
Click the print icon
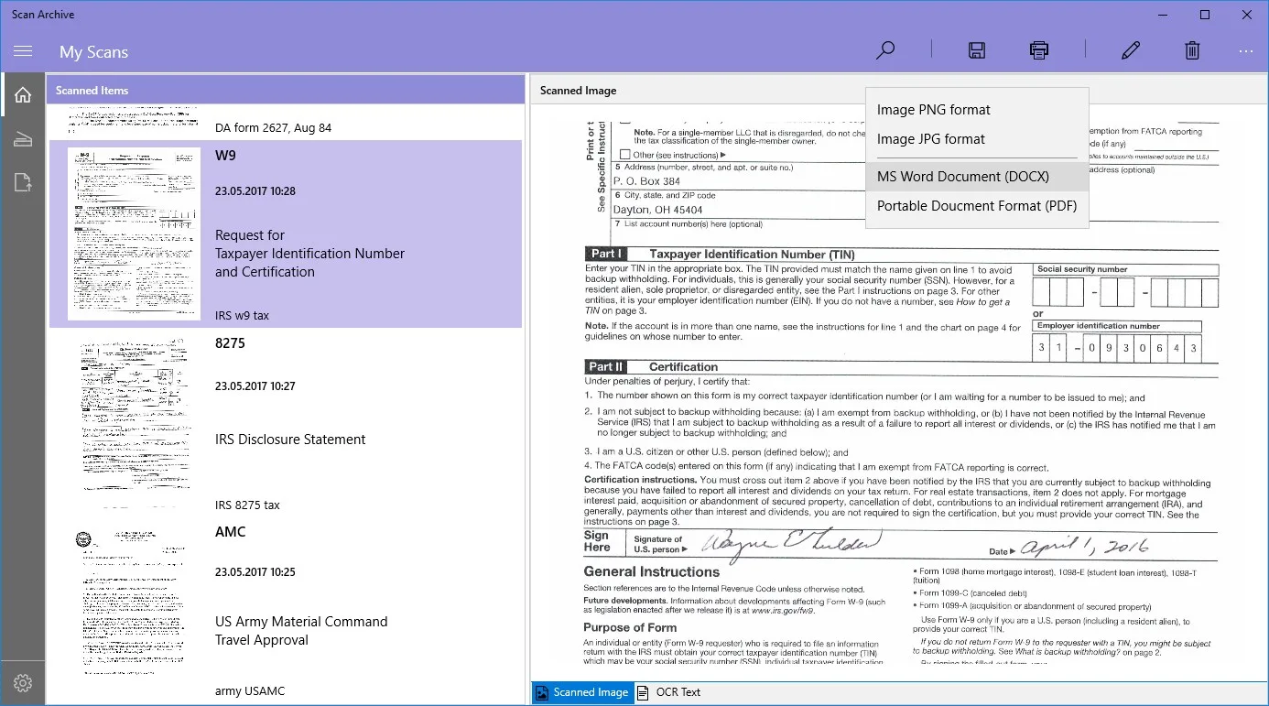coord(1039,51)
